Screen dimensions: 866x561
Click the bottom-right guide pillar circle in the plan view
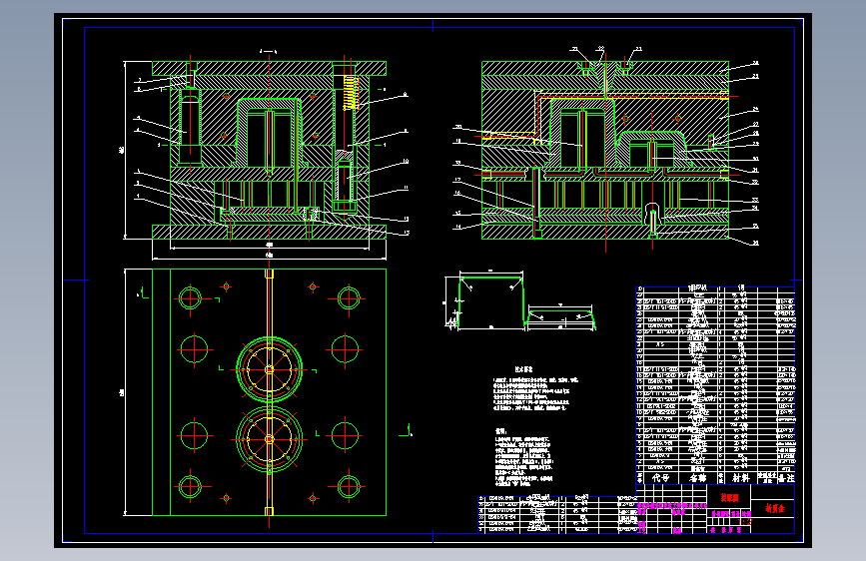(x=349, y=487)
